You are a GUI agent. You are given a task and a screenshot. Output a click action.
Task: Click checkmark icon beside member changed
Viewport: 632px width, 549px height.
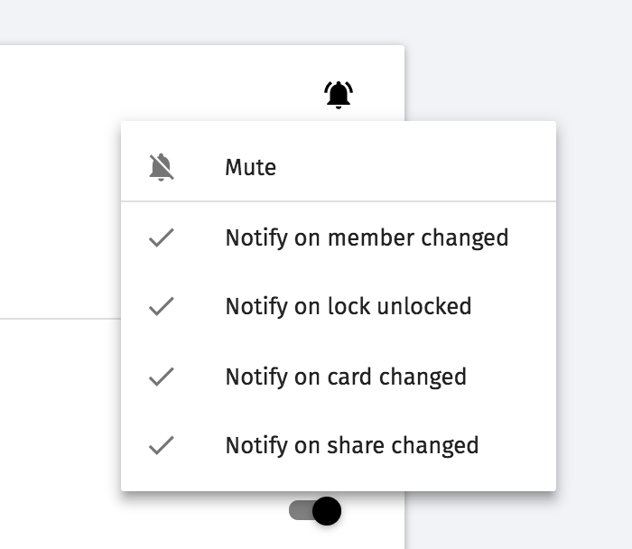tap(162, 237)
